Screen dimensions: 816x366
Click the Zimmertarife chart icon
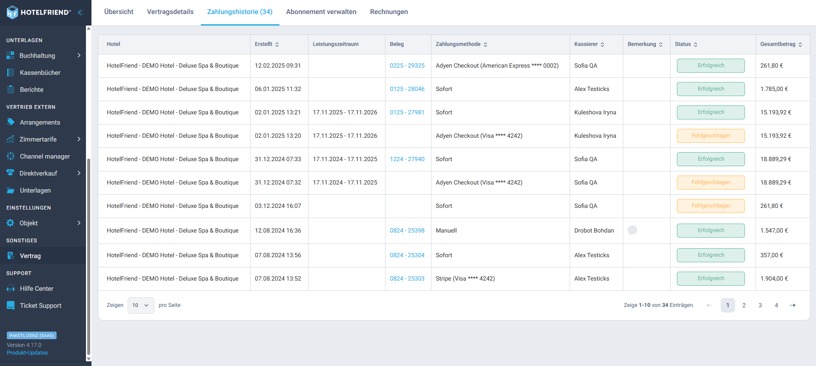coord(11,139)
